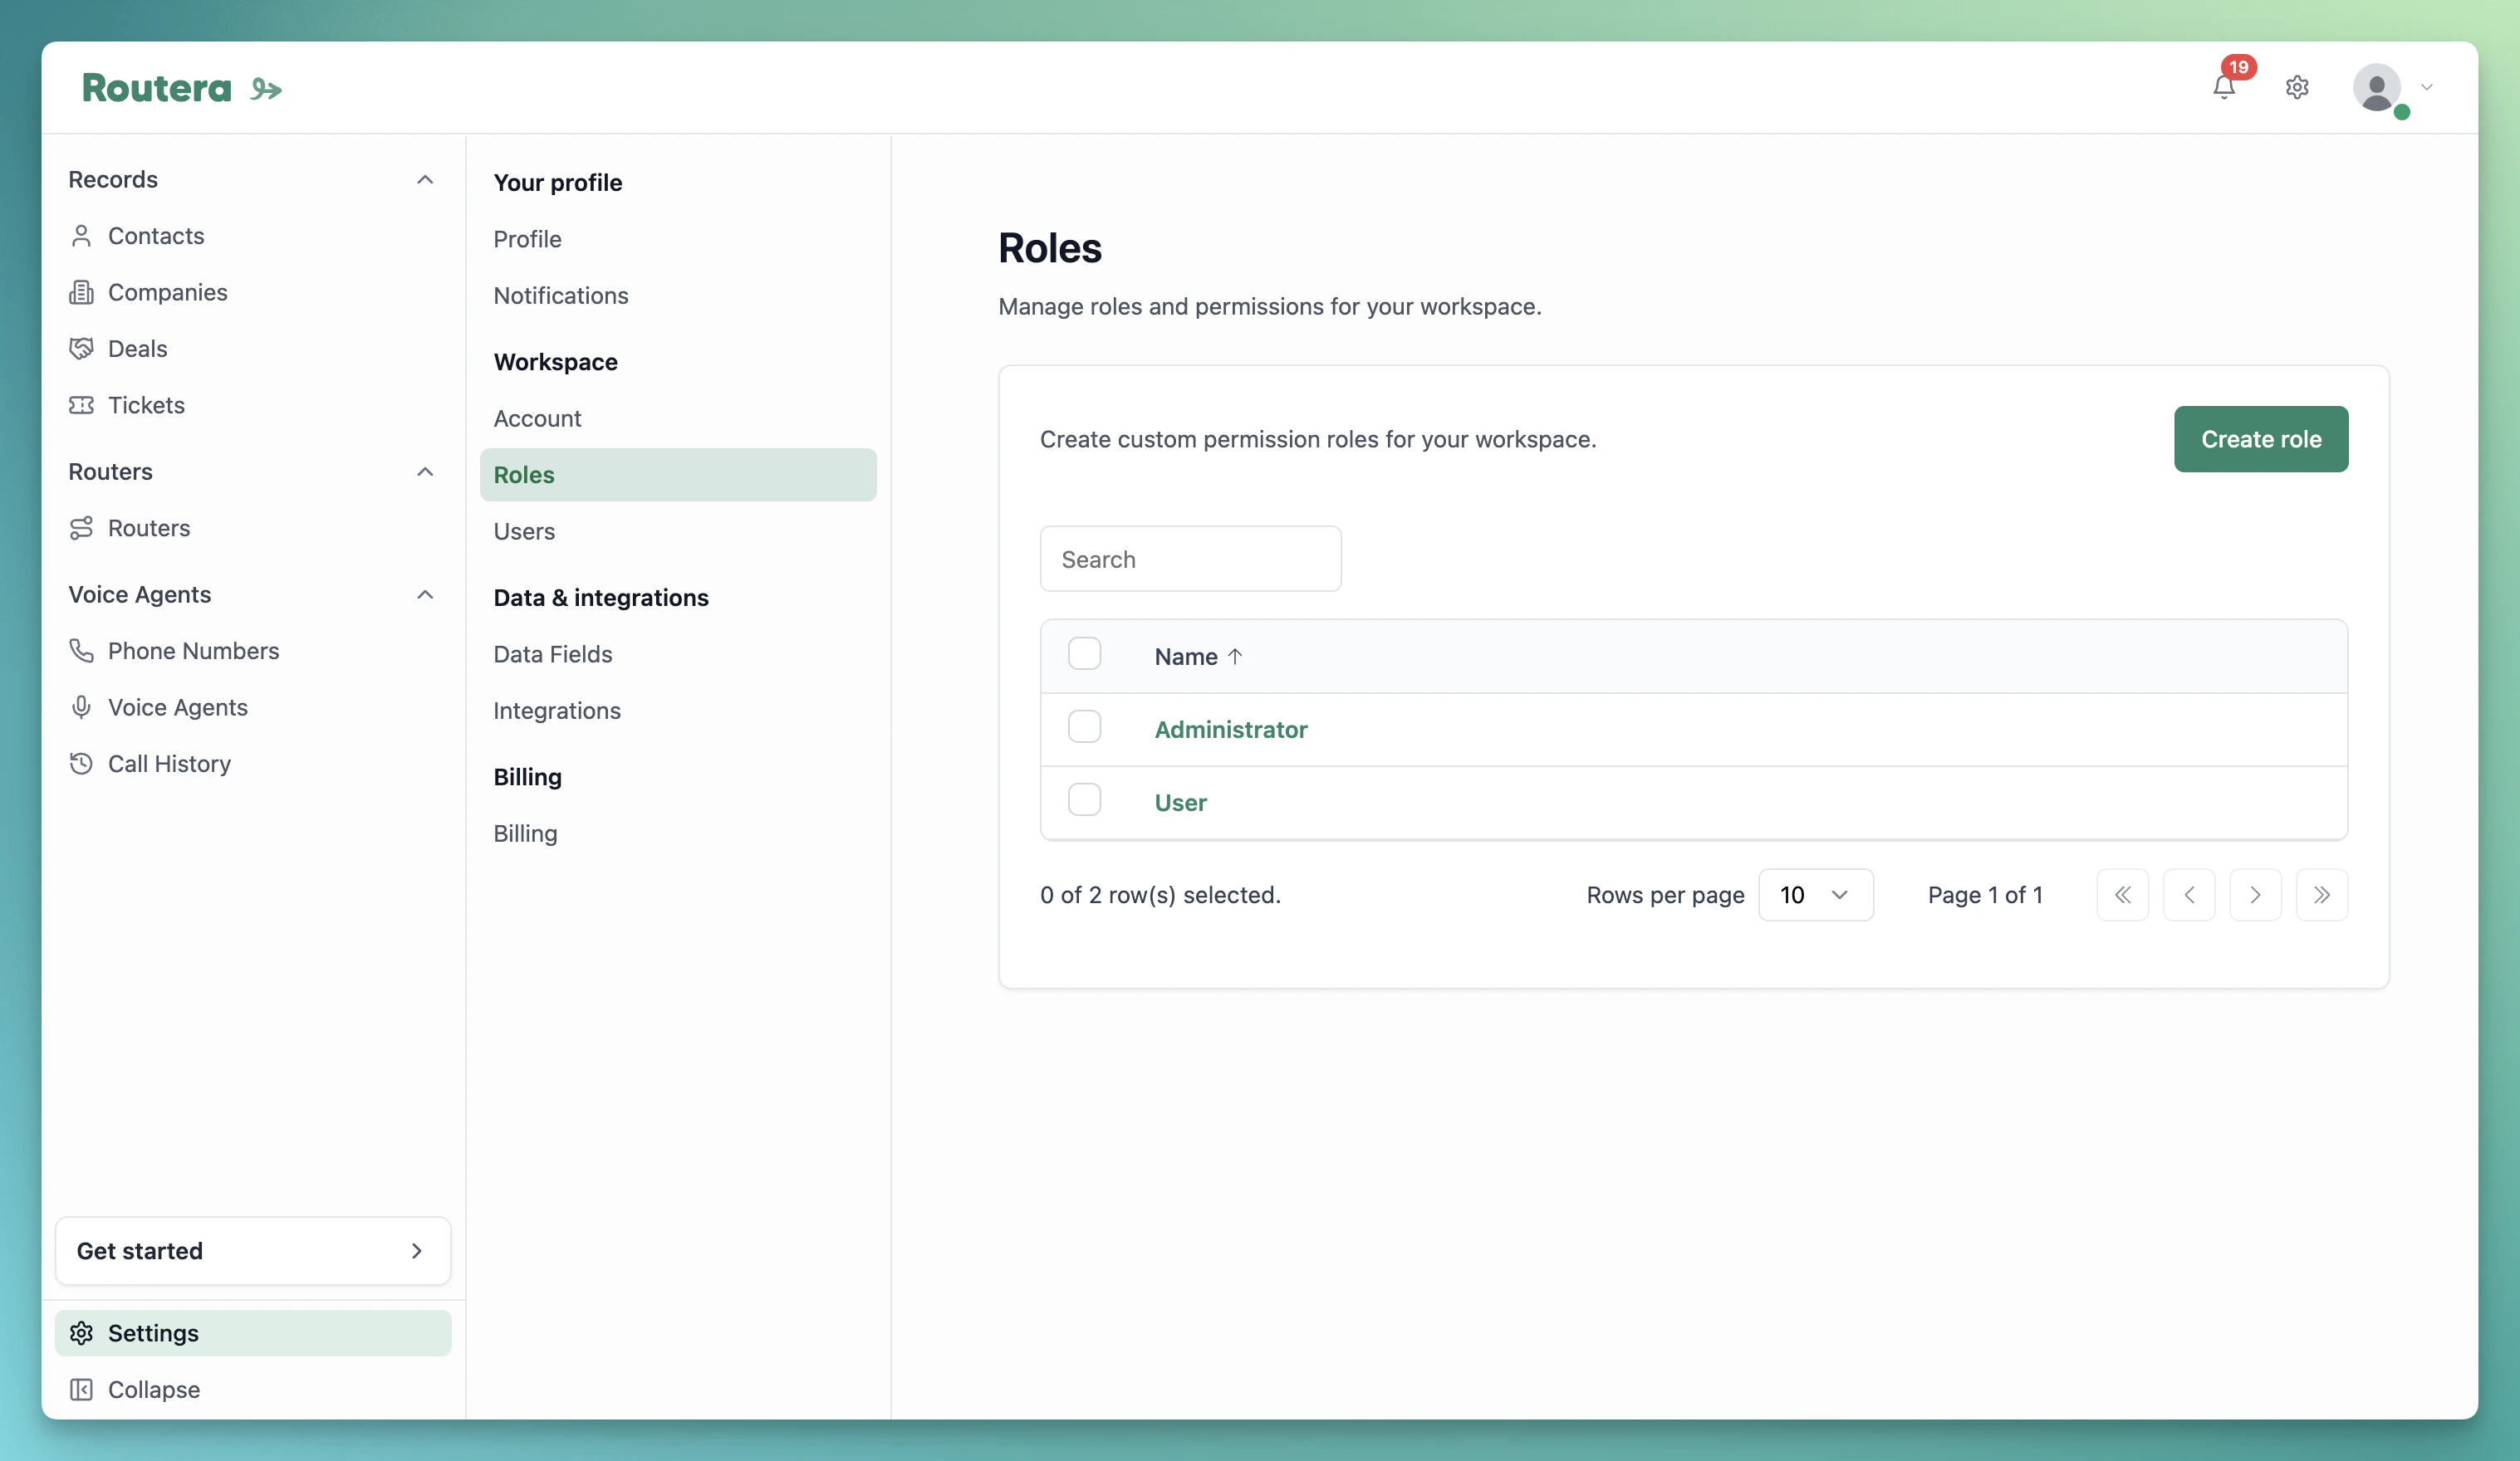Open Users workspace settings

pos(524,531)
